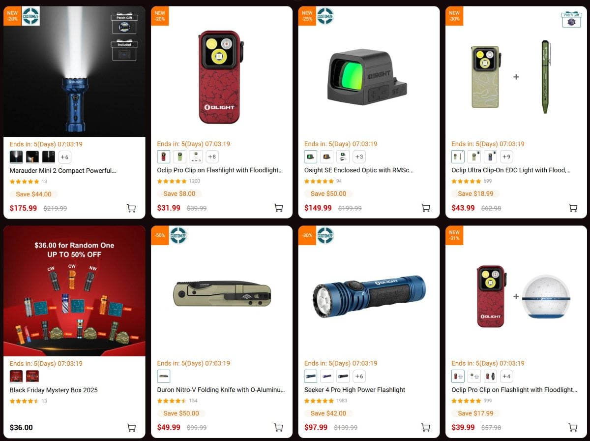Open the Osight SE green optic product image
The height and width of the screenshot is (441, 590).
tap(369, 76)
